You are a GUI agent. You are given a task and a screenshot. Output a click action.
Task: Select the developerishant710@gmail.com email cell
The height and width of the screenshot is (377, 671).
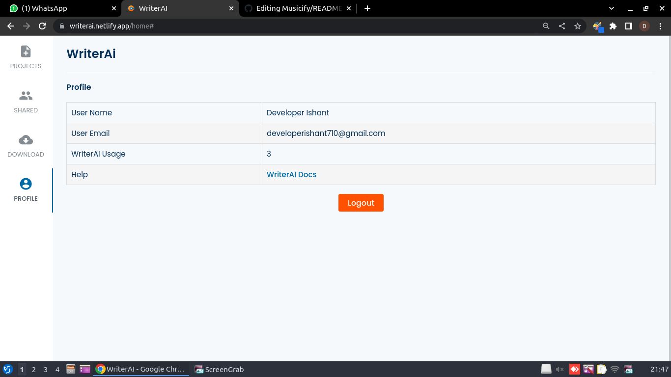458,133
